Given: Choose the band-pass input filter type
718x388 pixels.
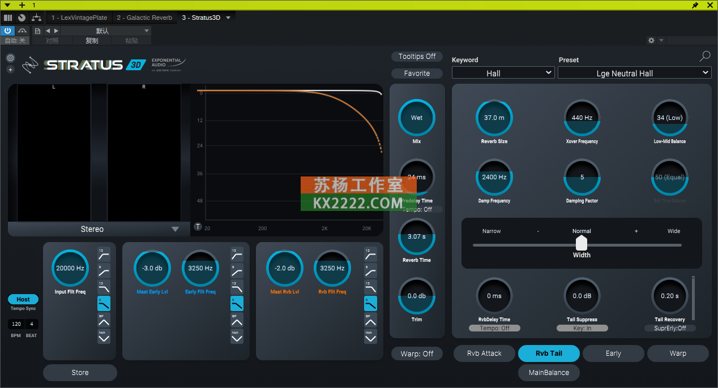Looking at the screenshot, I should click(104, 320).
